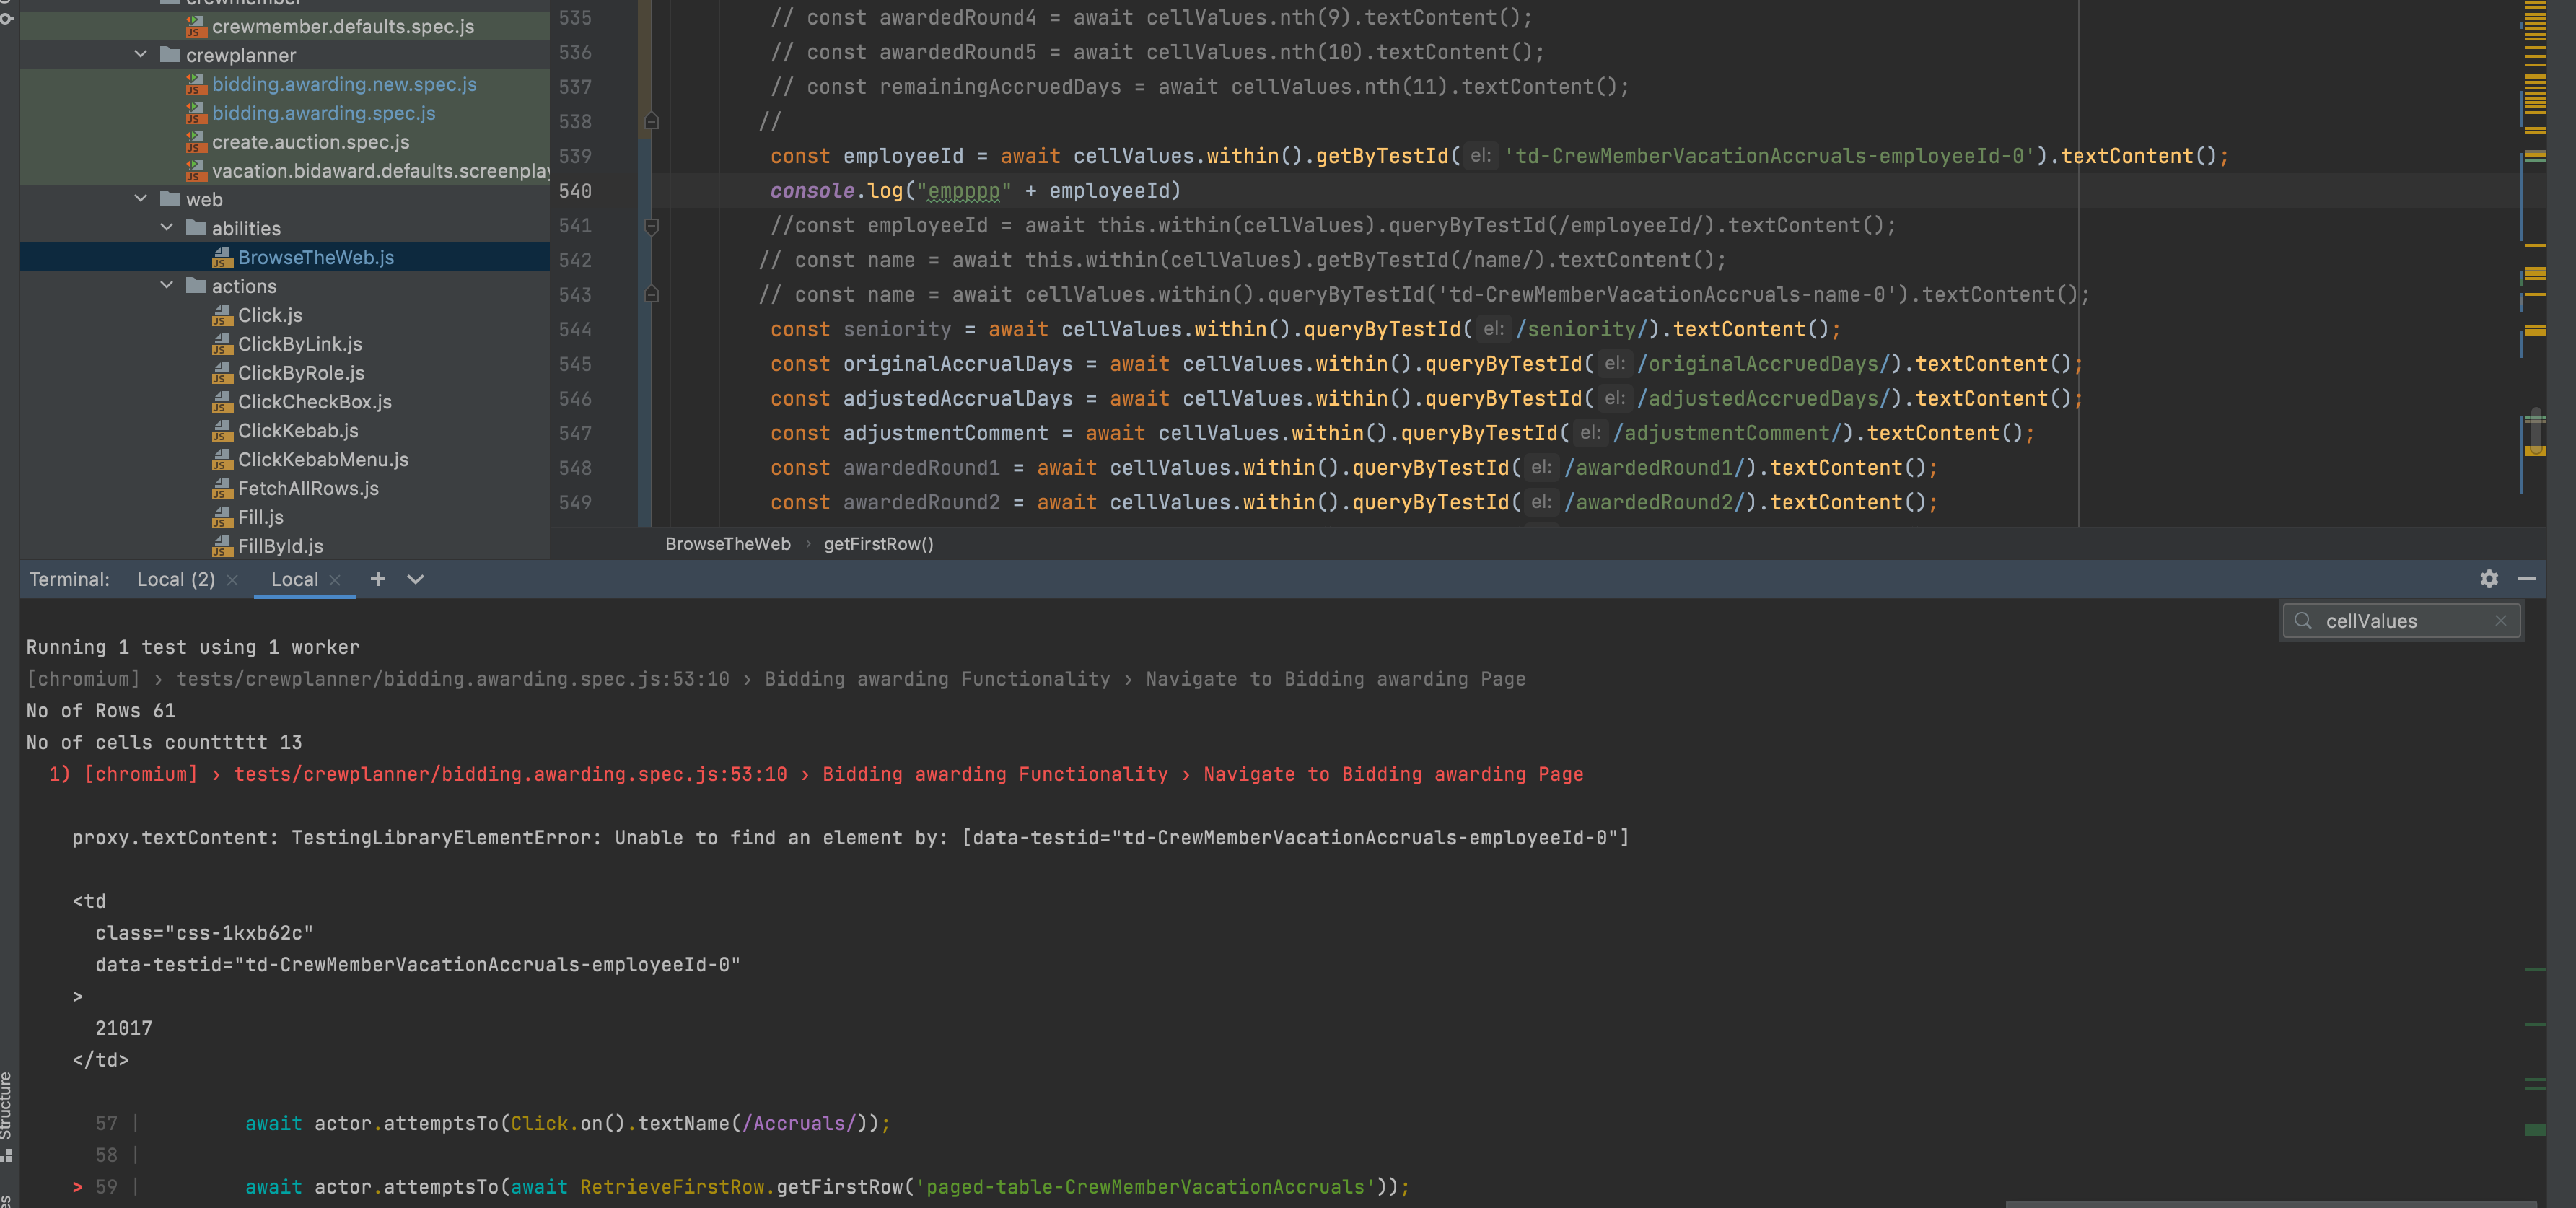Clear the cellValues search field
The width and height of the screenshot is (2576, 1208).
pos(2500,621)
